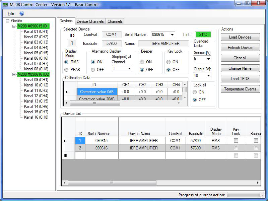The height and width of the screenshot is (201, 268).
Task: Select RMS display mode
Action: coord(66,62)
